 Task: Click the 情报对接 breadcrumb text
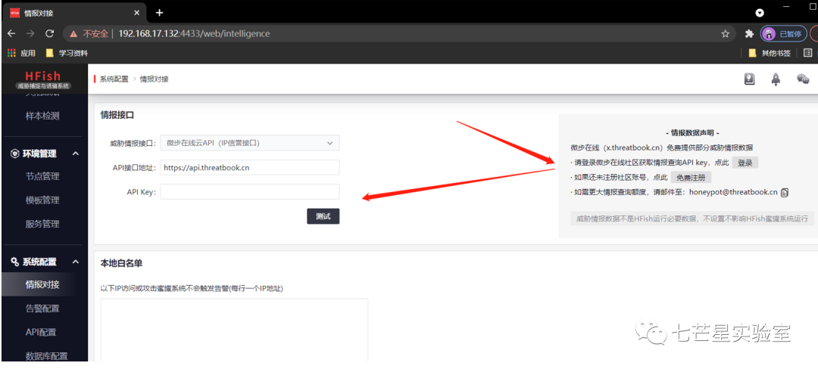[x=154, y=79]
